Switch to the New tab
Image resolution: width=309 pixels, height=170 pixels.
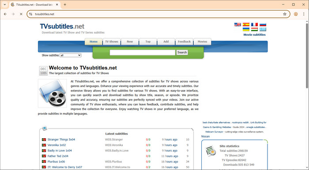pyautogui.click(x=130, y=42)
